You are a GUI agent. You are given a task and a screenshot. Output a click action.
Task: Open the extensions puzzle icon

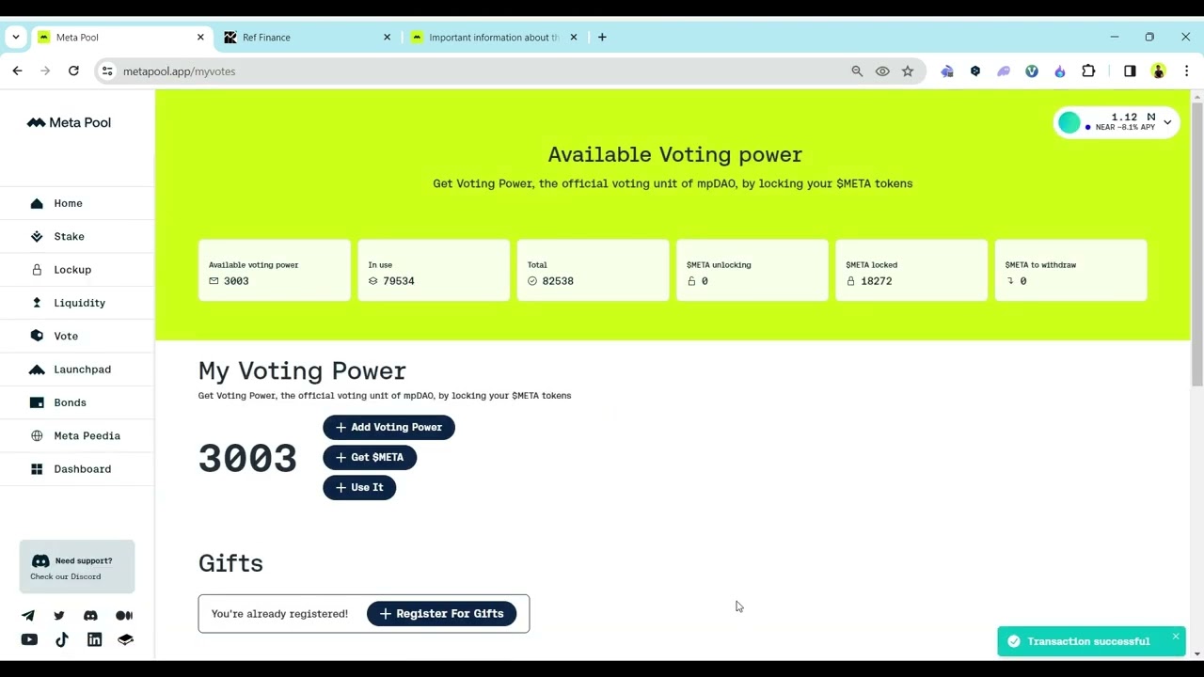pyautogui.click(x=1088, y=71)
